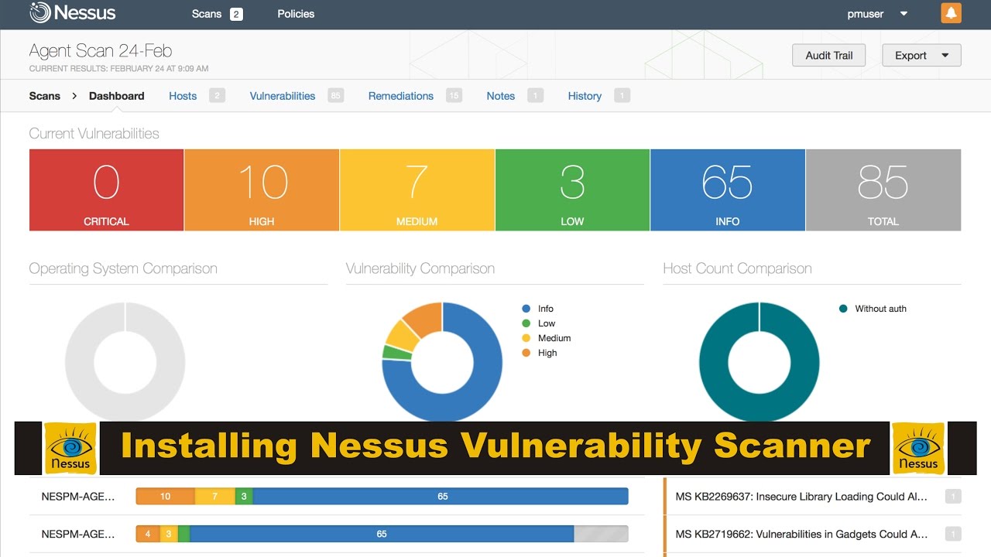Expand the pmuser account dropdown
Screen dimensions: 991x557
(877, 14)
